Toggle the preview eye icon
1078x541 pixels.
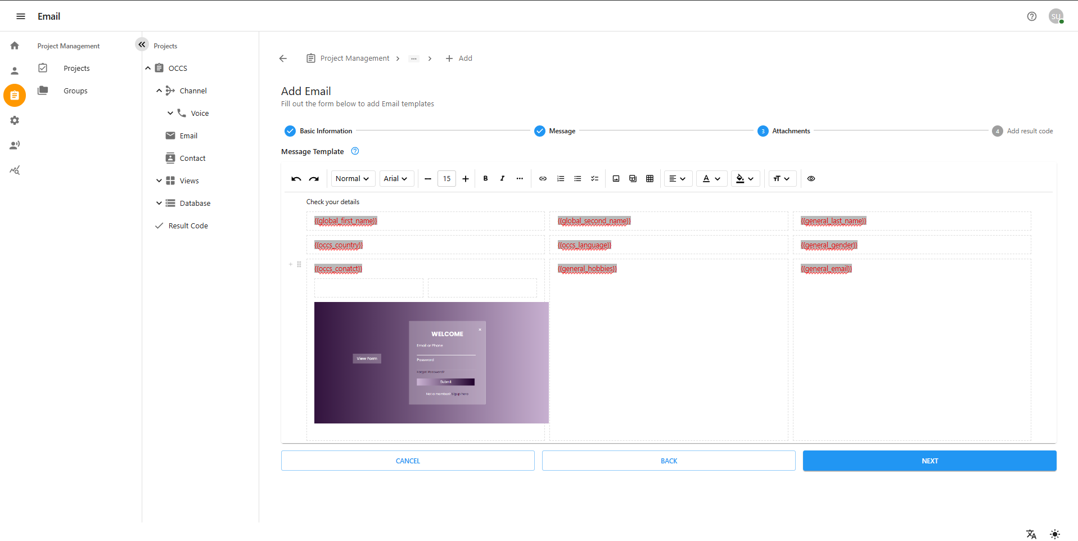point(811,179)
